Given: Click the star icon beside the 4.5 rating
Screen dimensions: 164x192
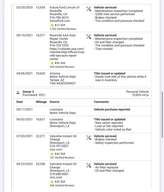Looking at the screenshot, I should [52, 182].
